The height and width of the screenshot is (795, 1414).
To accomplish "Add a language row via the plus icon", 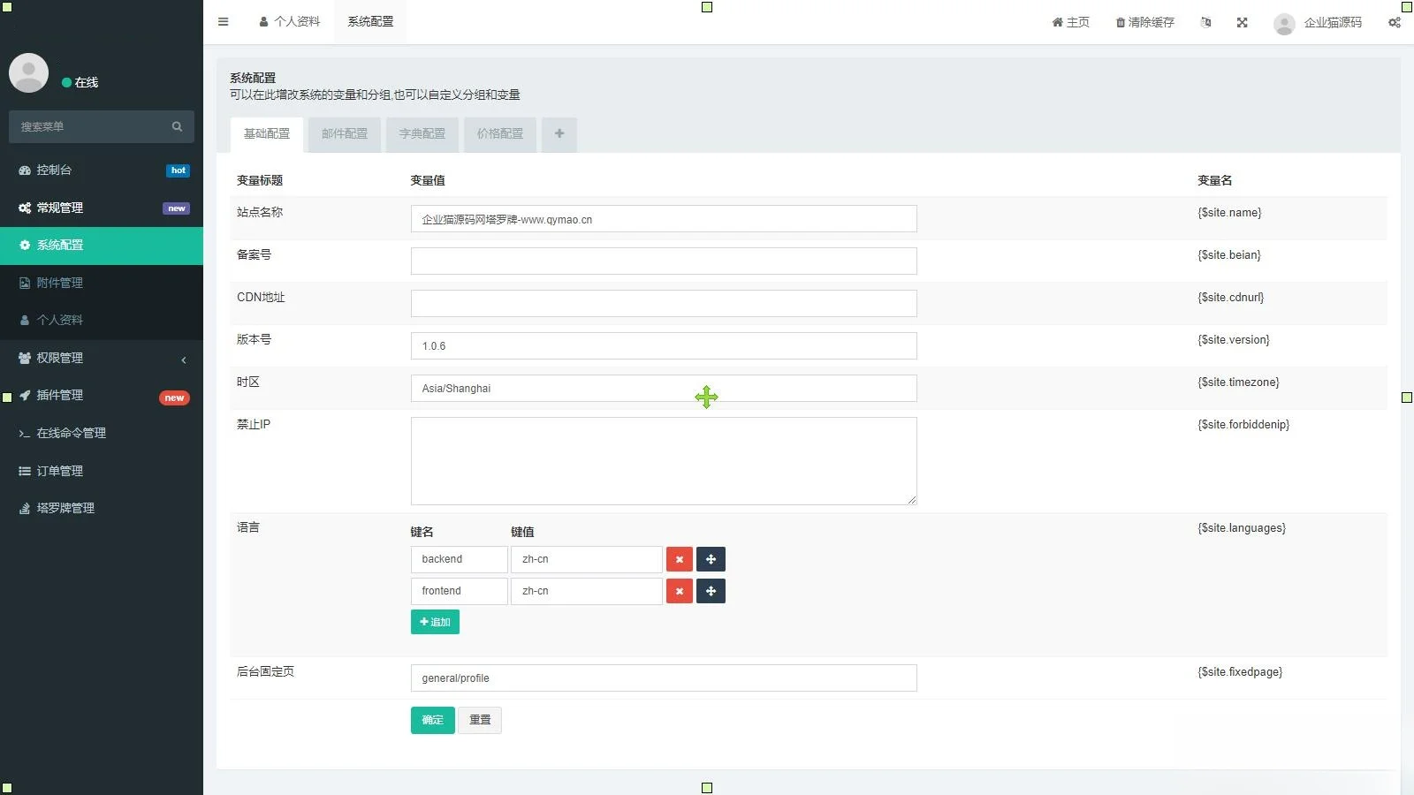I will (711, 559).
